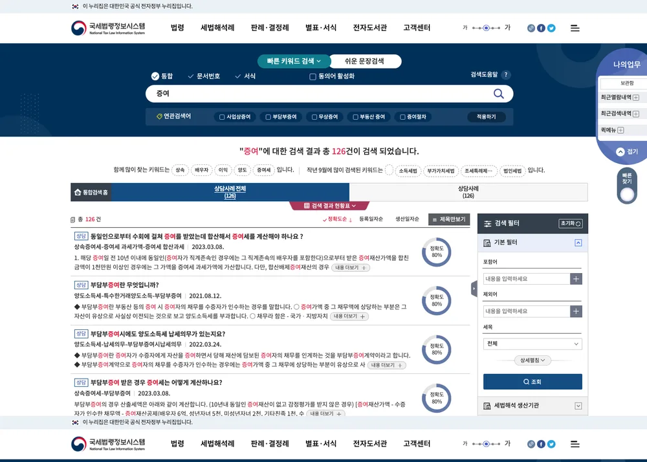
Task: Open search help via the question mark icon
Action: click(x=506, y=74)
